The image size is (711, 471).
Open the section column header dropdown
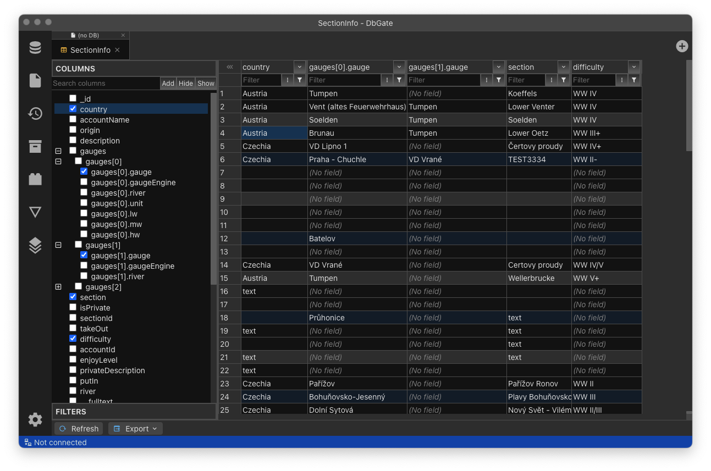click(x=564, y=67)
